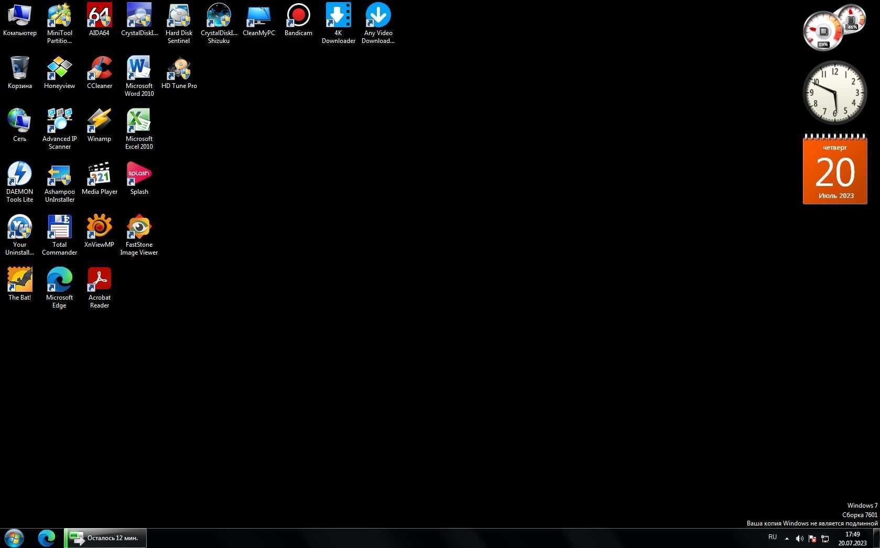Switch to the Осталось 12 мин. taskbar window
This screenshot has height=548, width=880.
coord(105,538)
